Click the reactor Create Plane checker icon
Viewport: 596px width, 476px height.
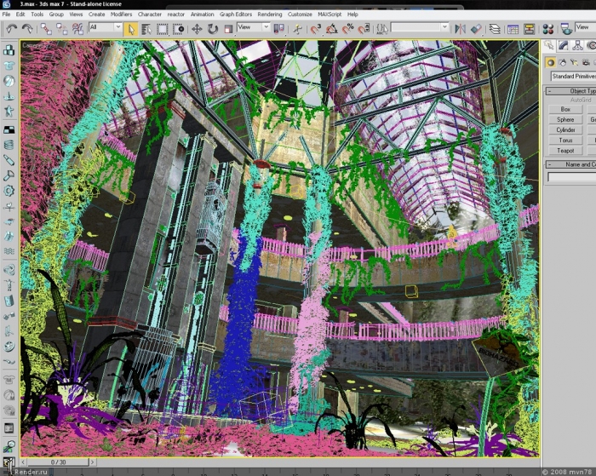[9, 129]
